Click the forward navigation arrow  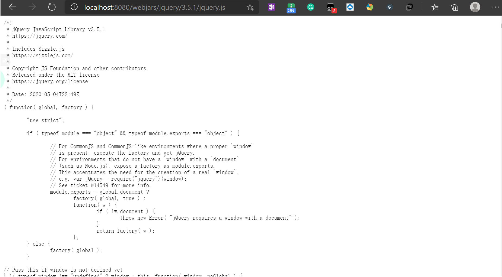click(32, 7)
